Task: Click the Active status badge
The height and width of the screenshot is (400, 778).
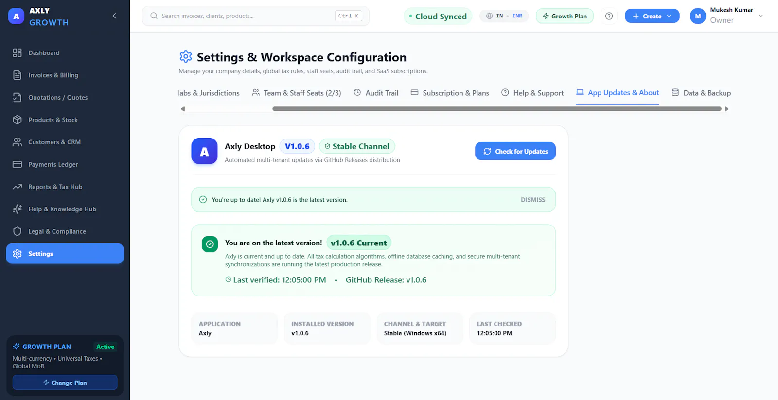Action: [x=105, y=347]
